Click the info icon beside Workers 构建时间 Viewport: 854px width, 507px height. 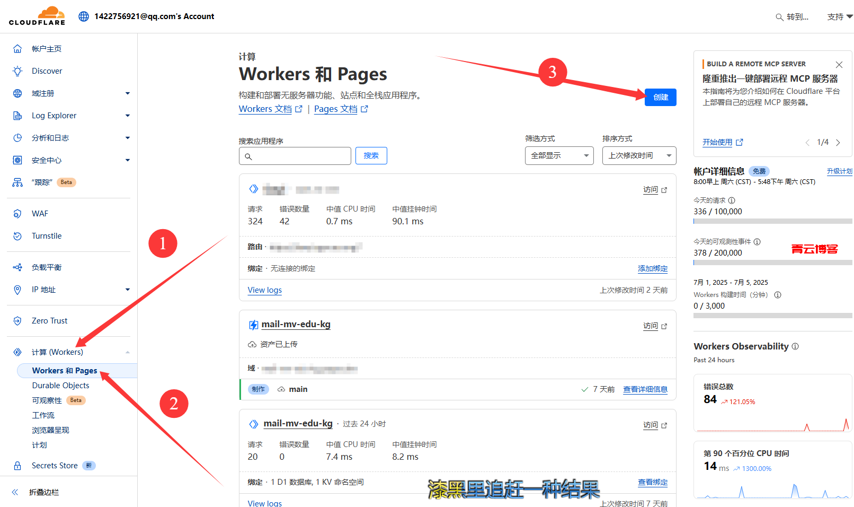(x=778, y=295)
